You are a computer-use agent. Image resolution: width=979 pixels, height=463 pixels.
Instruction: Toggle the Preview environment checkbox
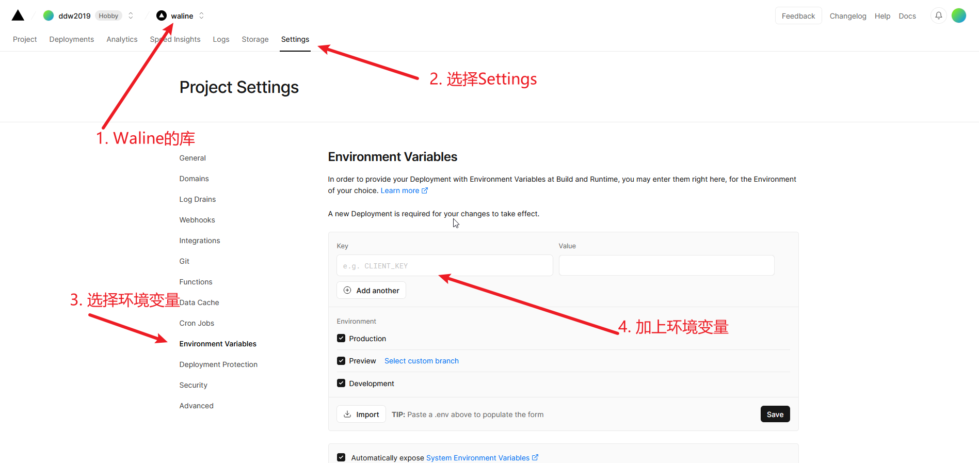(x=341, y=361)
